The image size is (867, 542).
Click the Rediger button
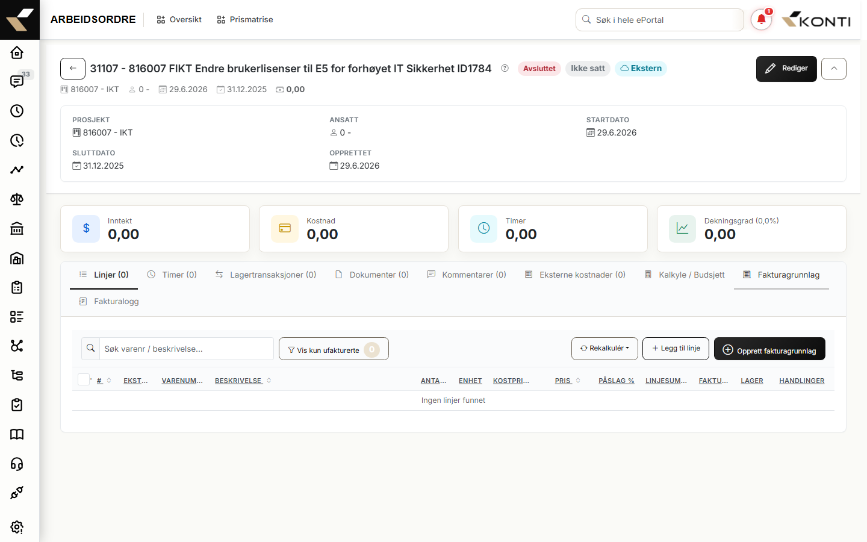[x=786, y=69]
